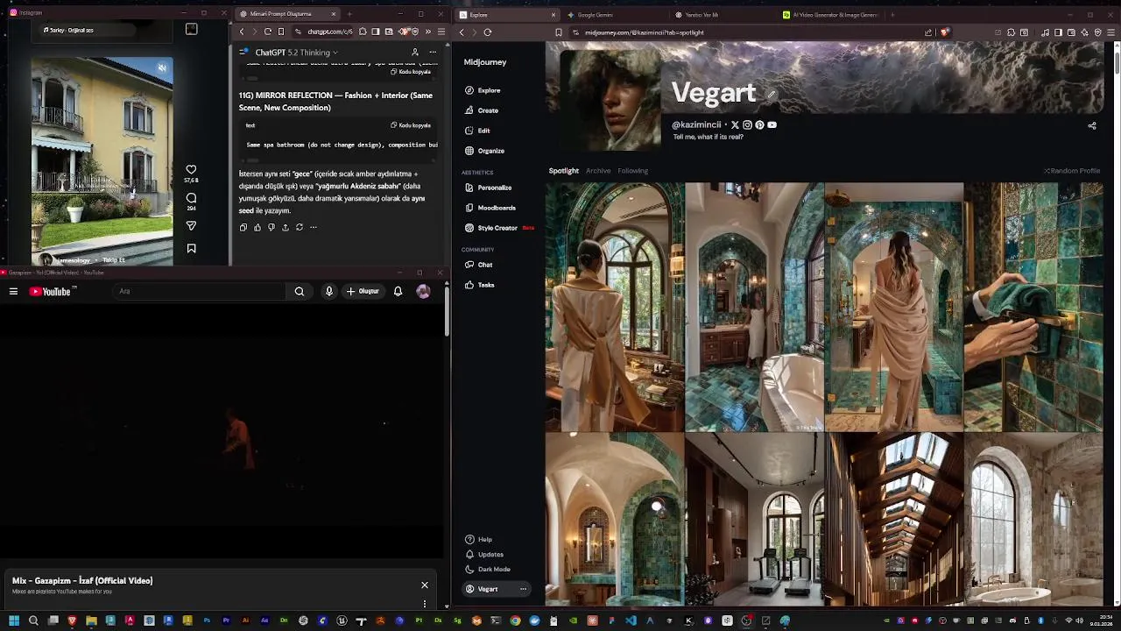The image size is (1121, 631).
Task: Open Personalize in Midjourney sidebar
Action: pyautogui.click(x=488, y=188)
